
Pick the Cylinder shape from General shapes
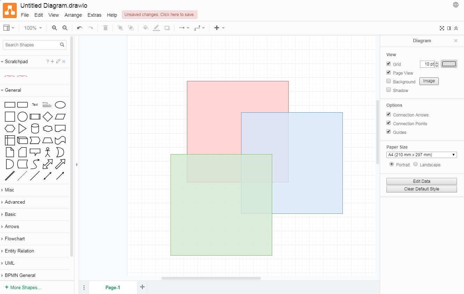[35, 128]
